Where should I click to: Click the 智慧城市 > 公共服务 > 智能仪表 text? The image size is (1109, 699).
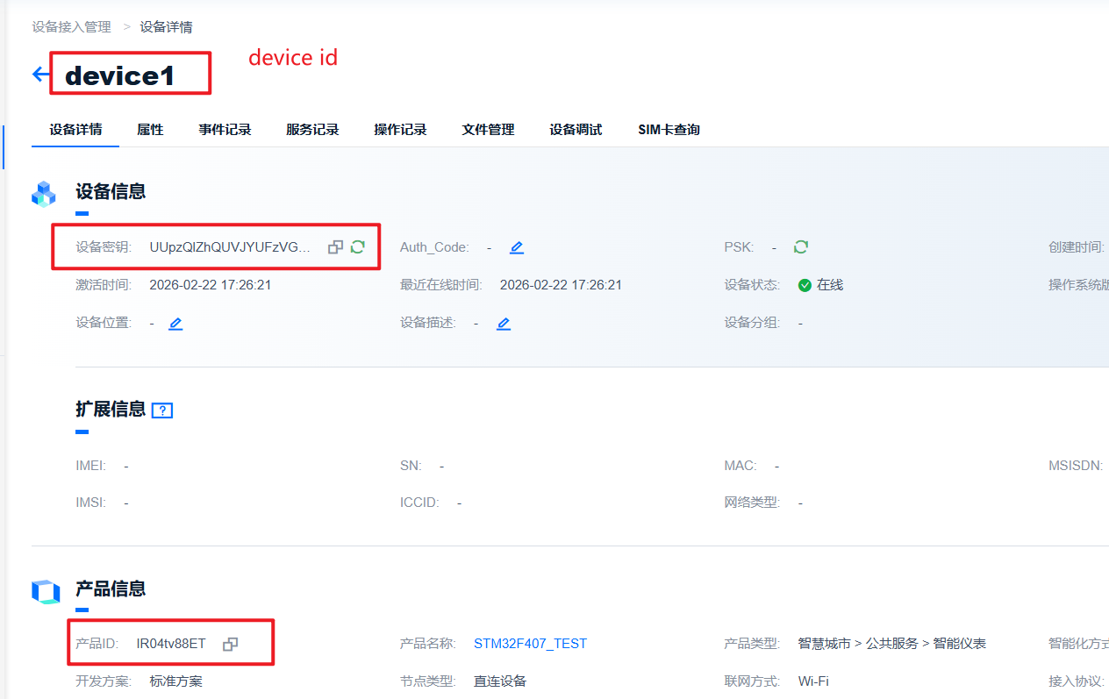point(892,644)
